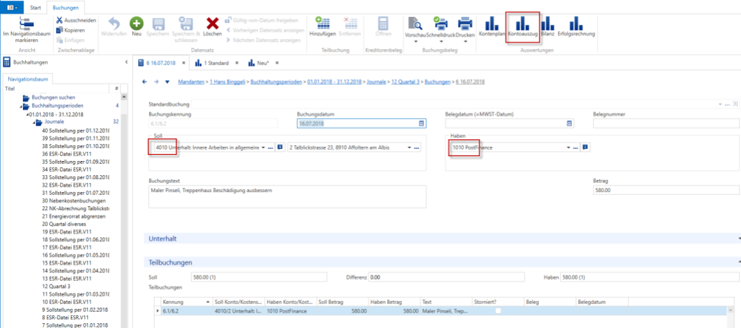Click the navigation tree scrollbar up arrow
The width and height of the screenshot is (741, 328).
click(x=124, y=97)
